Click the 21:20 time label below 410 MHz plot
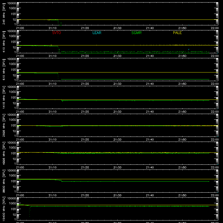This screenshot has width=223, height=223. [x=85, y=56]
